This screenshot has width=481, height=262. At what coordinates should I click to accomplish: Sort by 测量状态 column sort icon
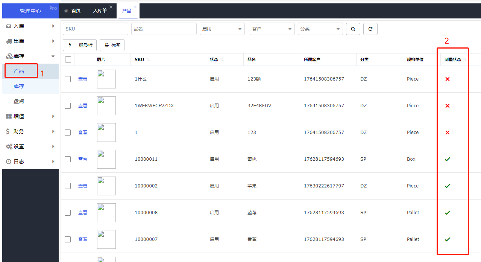click(x=465, y=59)
